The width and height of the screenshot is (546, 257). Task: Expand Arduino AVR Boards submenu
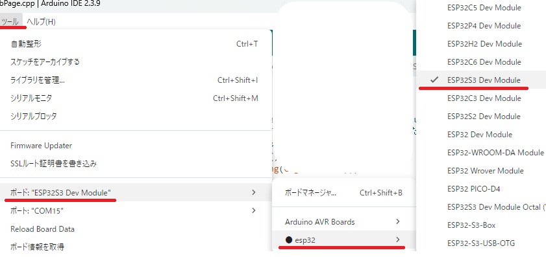pos(343,221)
